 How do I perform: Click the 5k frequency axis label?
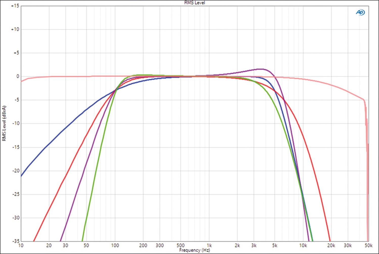click(x=275, y=245)
